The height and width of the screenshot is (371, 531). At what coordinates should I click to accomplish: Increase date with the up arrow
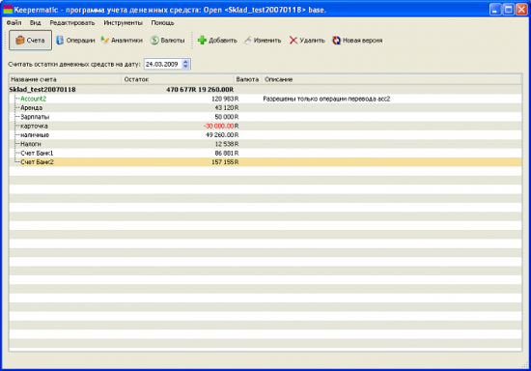click(x=185, y=62)
